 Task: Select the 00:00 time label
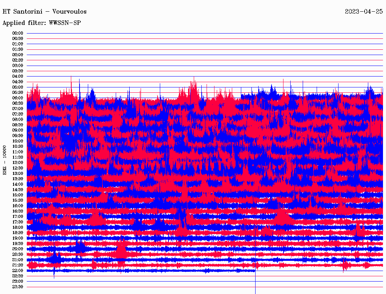tap(18, 33)
